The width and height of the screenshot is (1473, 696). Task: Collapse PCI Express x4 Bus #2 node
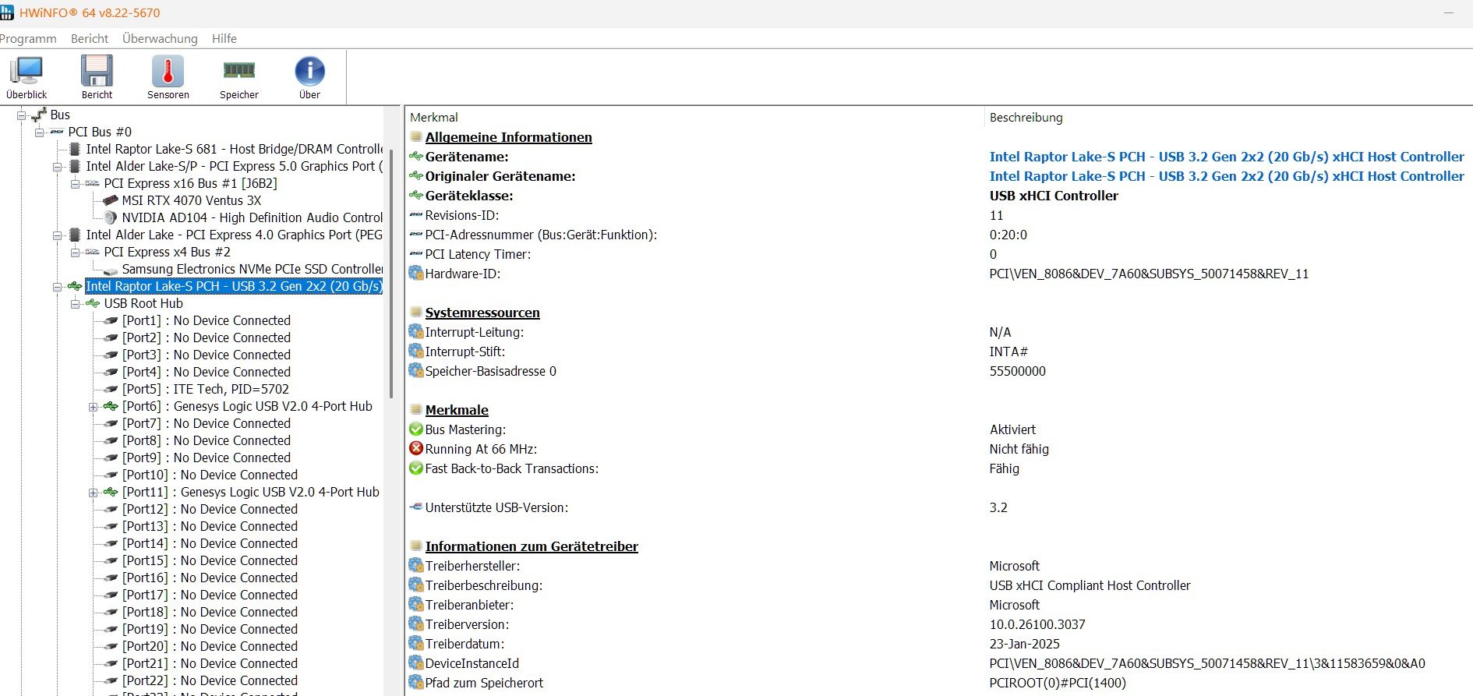[x=76, y=252]
